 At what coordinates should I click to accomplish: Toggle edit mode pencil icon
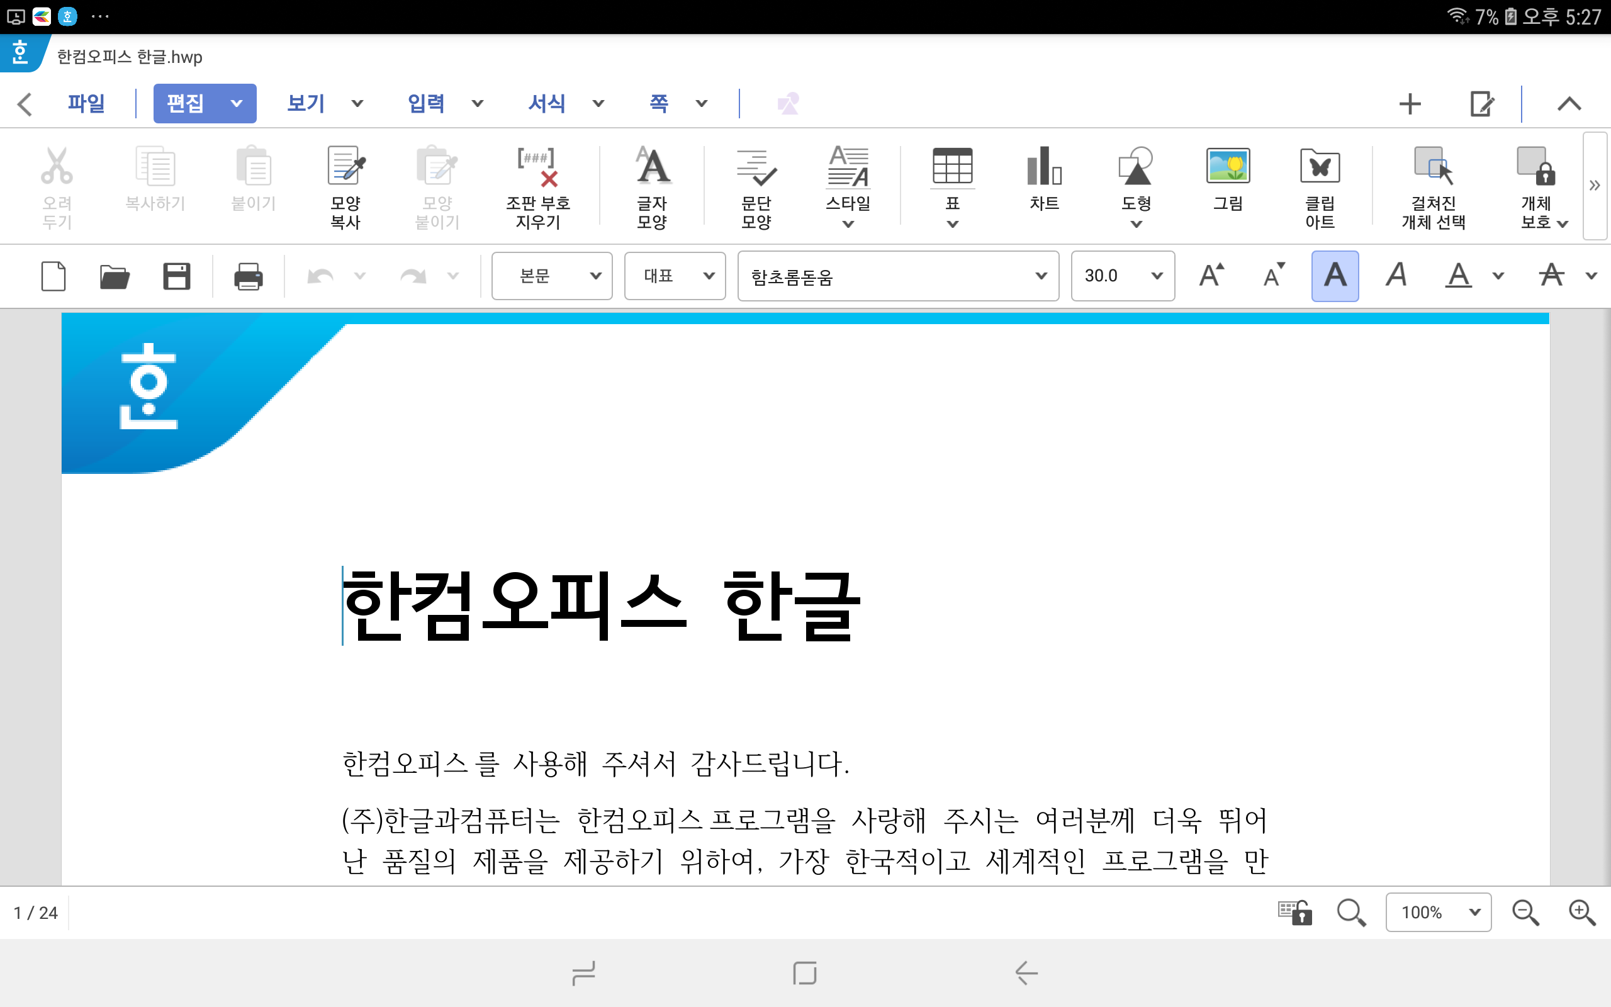(1482, 104)
